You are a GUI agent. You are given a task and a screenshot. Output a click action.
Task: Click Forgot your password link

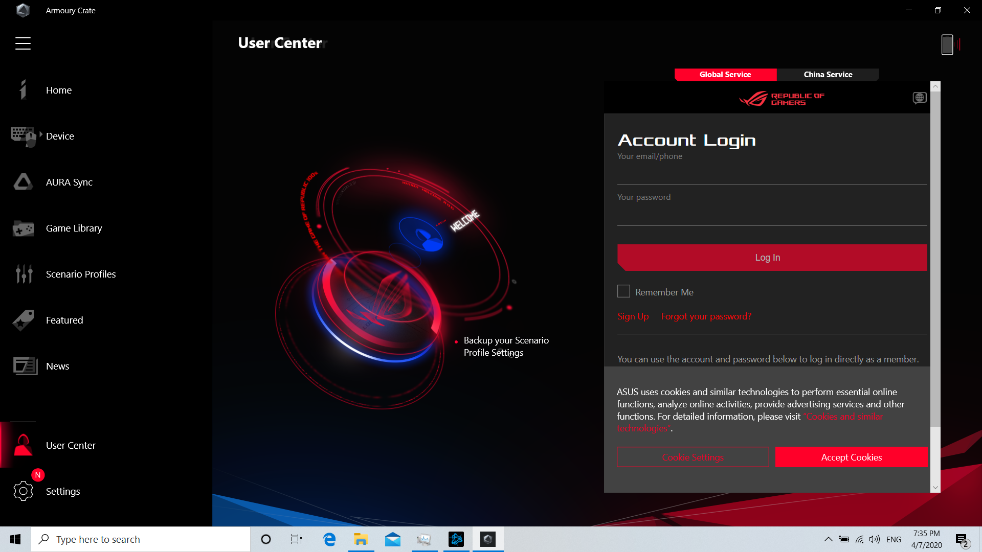pyautogui.click(x=706, y=316)
